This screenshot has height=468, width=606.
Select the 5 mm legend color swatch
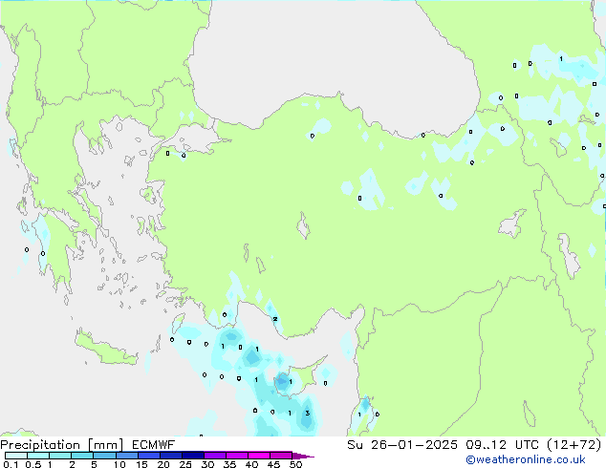click(103, 456)
